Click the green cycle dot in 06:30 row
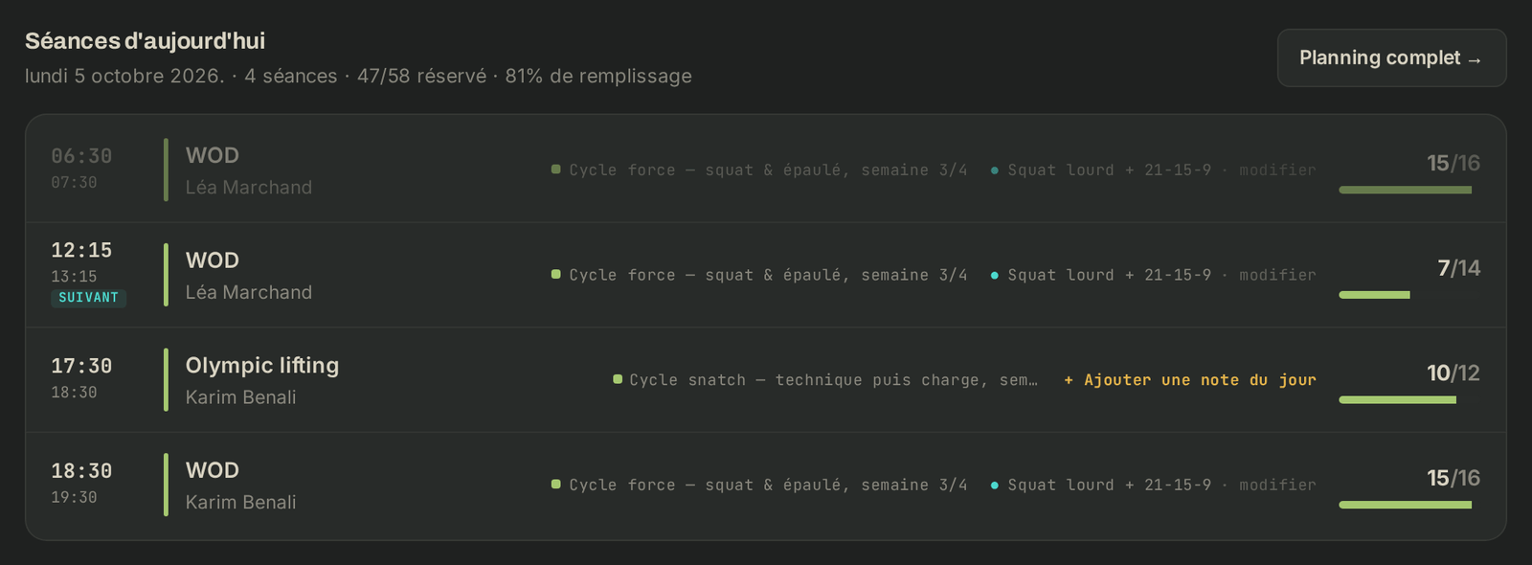Image resolution: width=1532 pixels, height=565 pixels. (x=556, y=169)
